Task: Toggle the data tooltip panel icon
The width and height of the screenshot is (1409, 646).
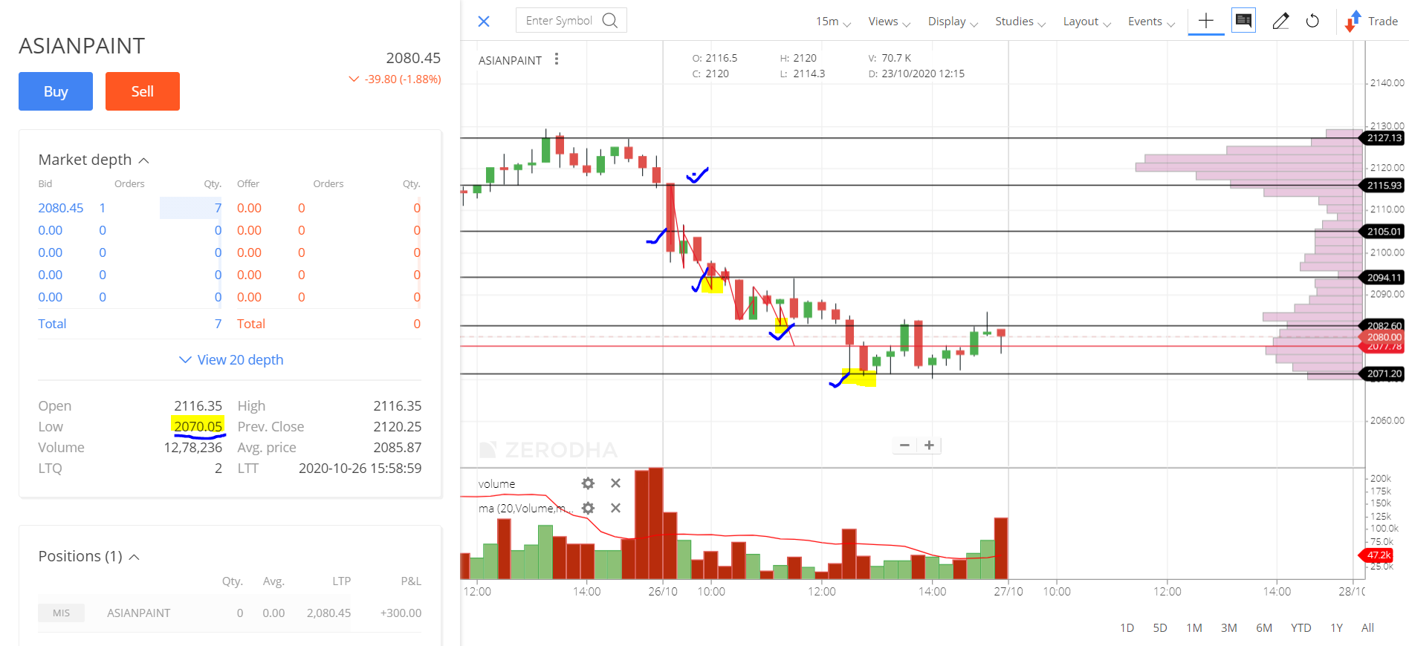Action: tap(1243, 20)
